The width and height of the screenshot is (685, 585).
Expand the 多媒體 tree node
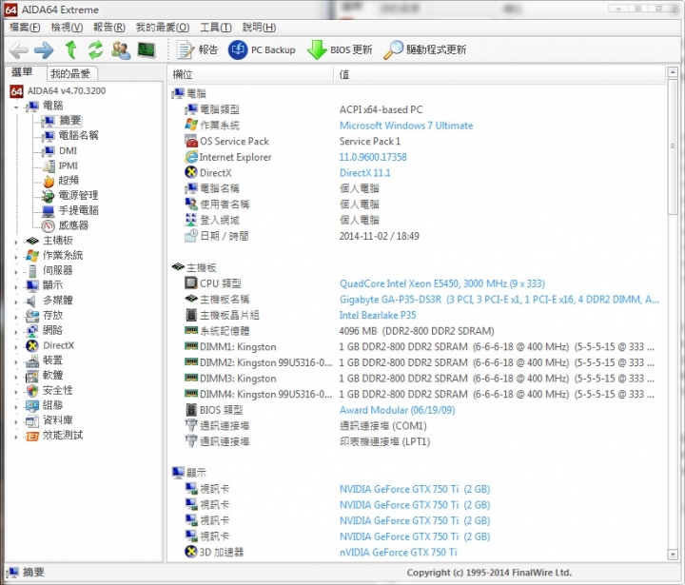tap(16, 301)
